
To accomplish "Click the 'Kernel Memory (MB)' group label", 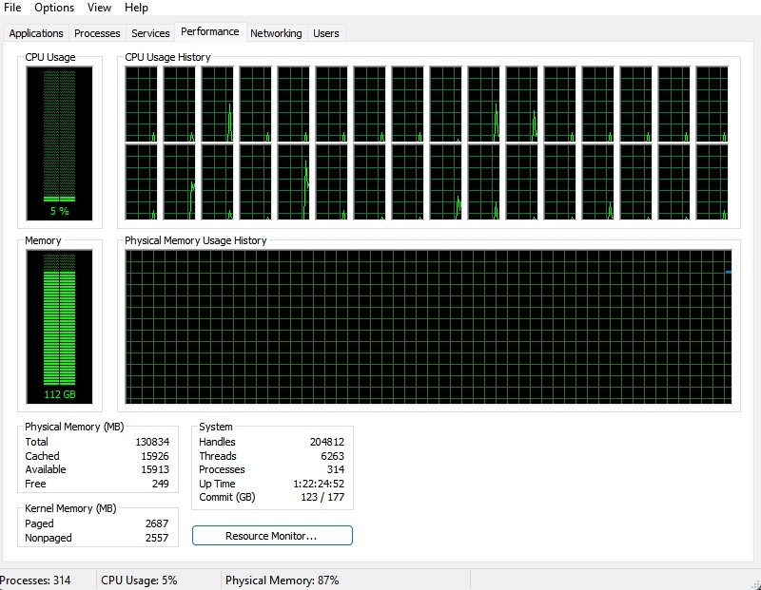I will click(x=70, y=508).
